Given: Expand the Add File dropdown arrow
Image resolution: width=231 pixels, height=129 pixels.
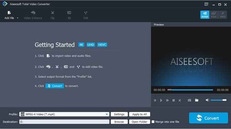Looking at the screenshot, I should coord(18,18).
